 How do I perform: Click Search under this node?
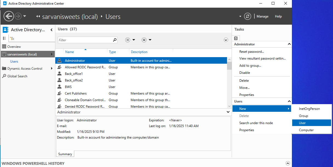click(x=256, y=123)
